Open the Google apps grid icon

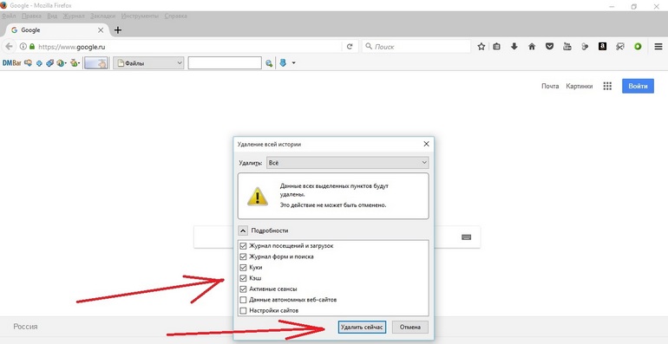[607, 86]
